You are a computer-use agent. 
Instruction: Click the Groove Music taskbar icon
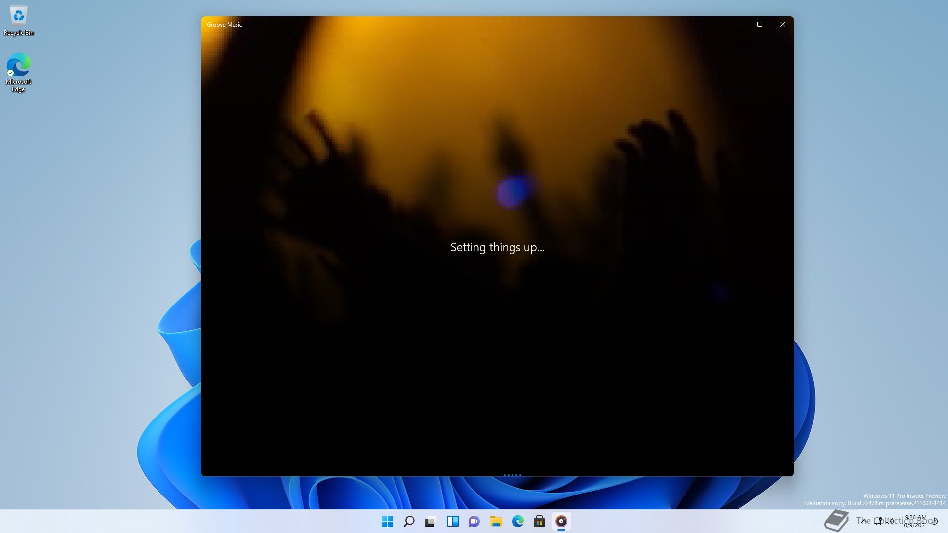click(561, 521)
